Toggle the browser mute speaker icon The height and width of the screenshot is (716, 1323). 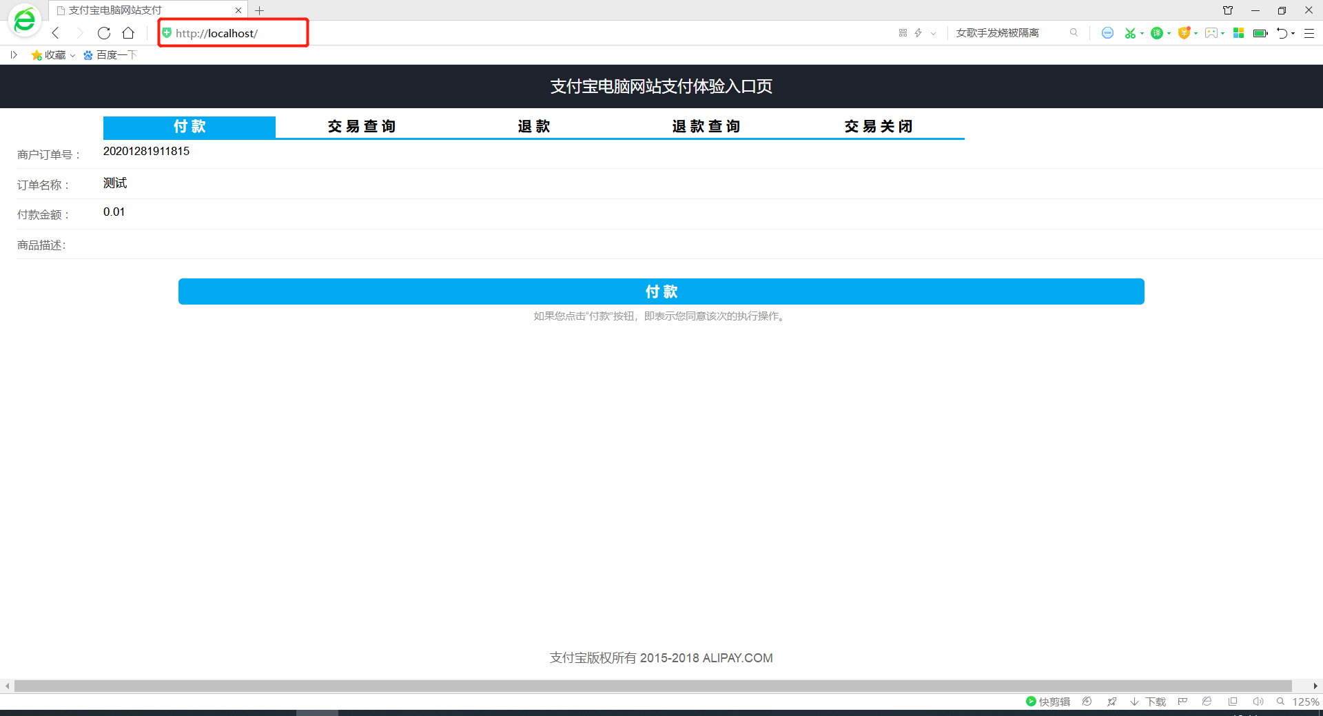pos(1258,702)
